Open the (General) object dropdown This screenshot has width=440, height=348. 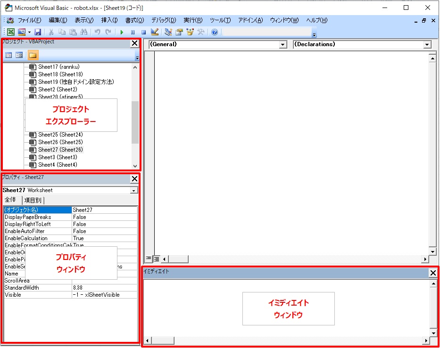click(283, 45)
